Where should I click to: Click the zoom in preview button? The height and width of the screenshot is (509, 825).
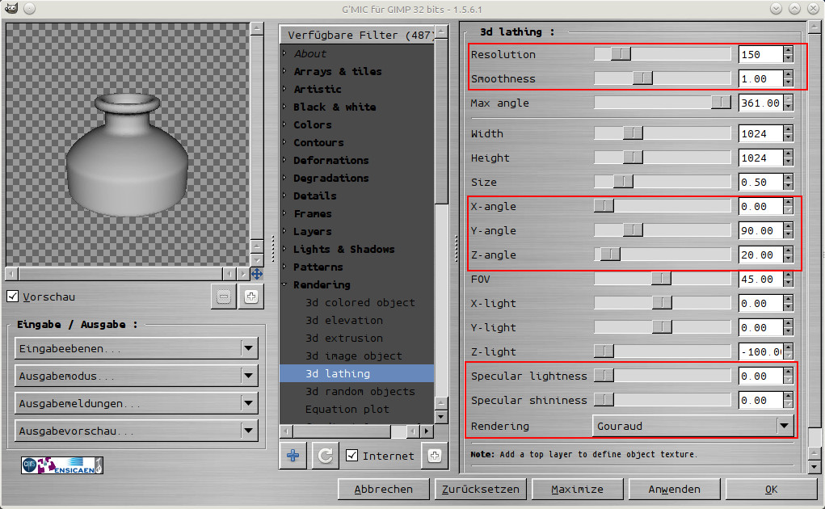click(250, 297)
